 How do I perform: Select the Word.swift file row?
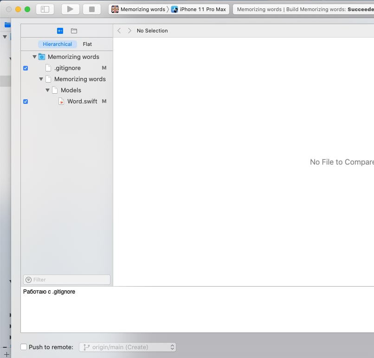pos(67,101)
